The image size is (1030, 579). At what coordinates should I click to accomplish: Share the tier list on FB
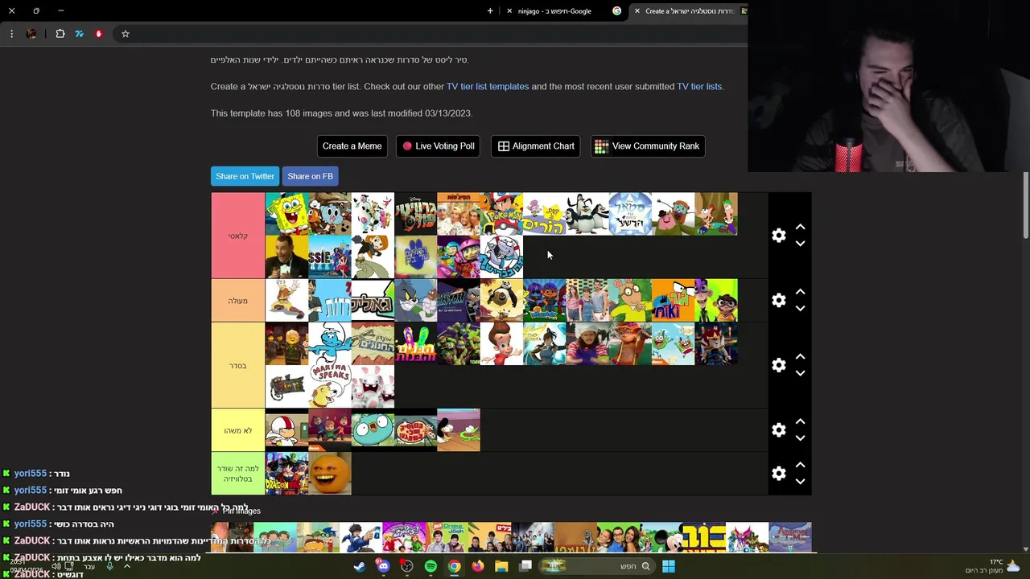(x=310, y=176)
